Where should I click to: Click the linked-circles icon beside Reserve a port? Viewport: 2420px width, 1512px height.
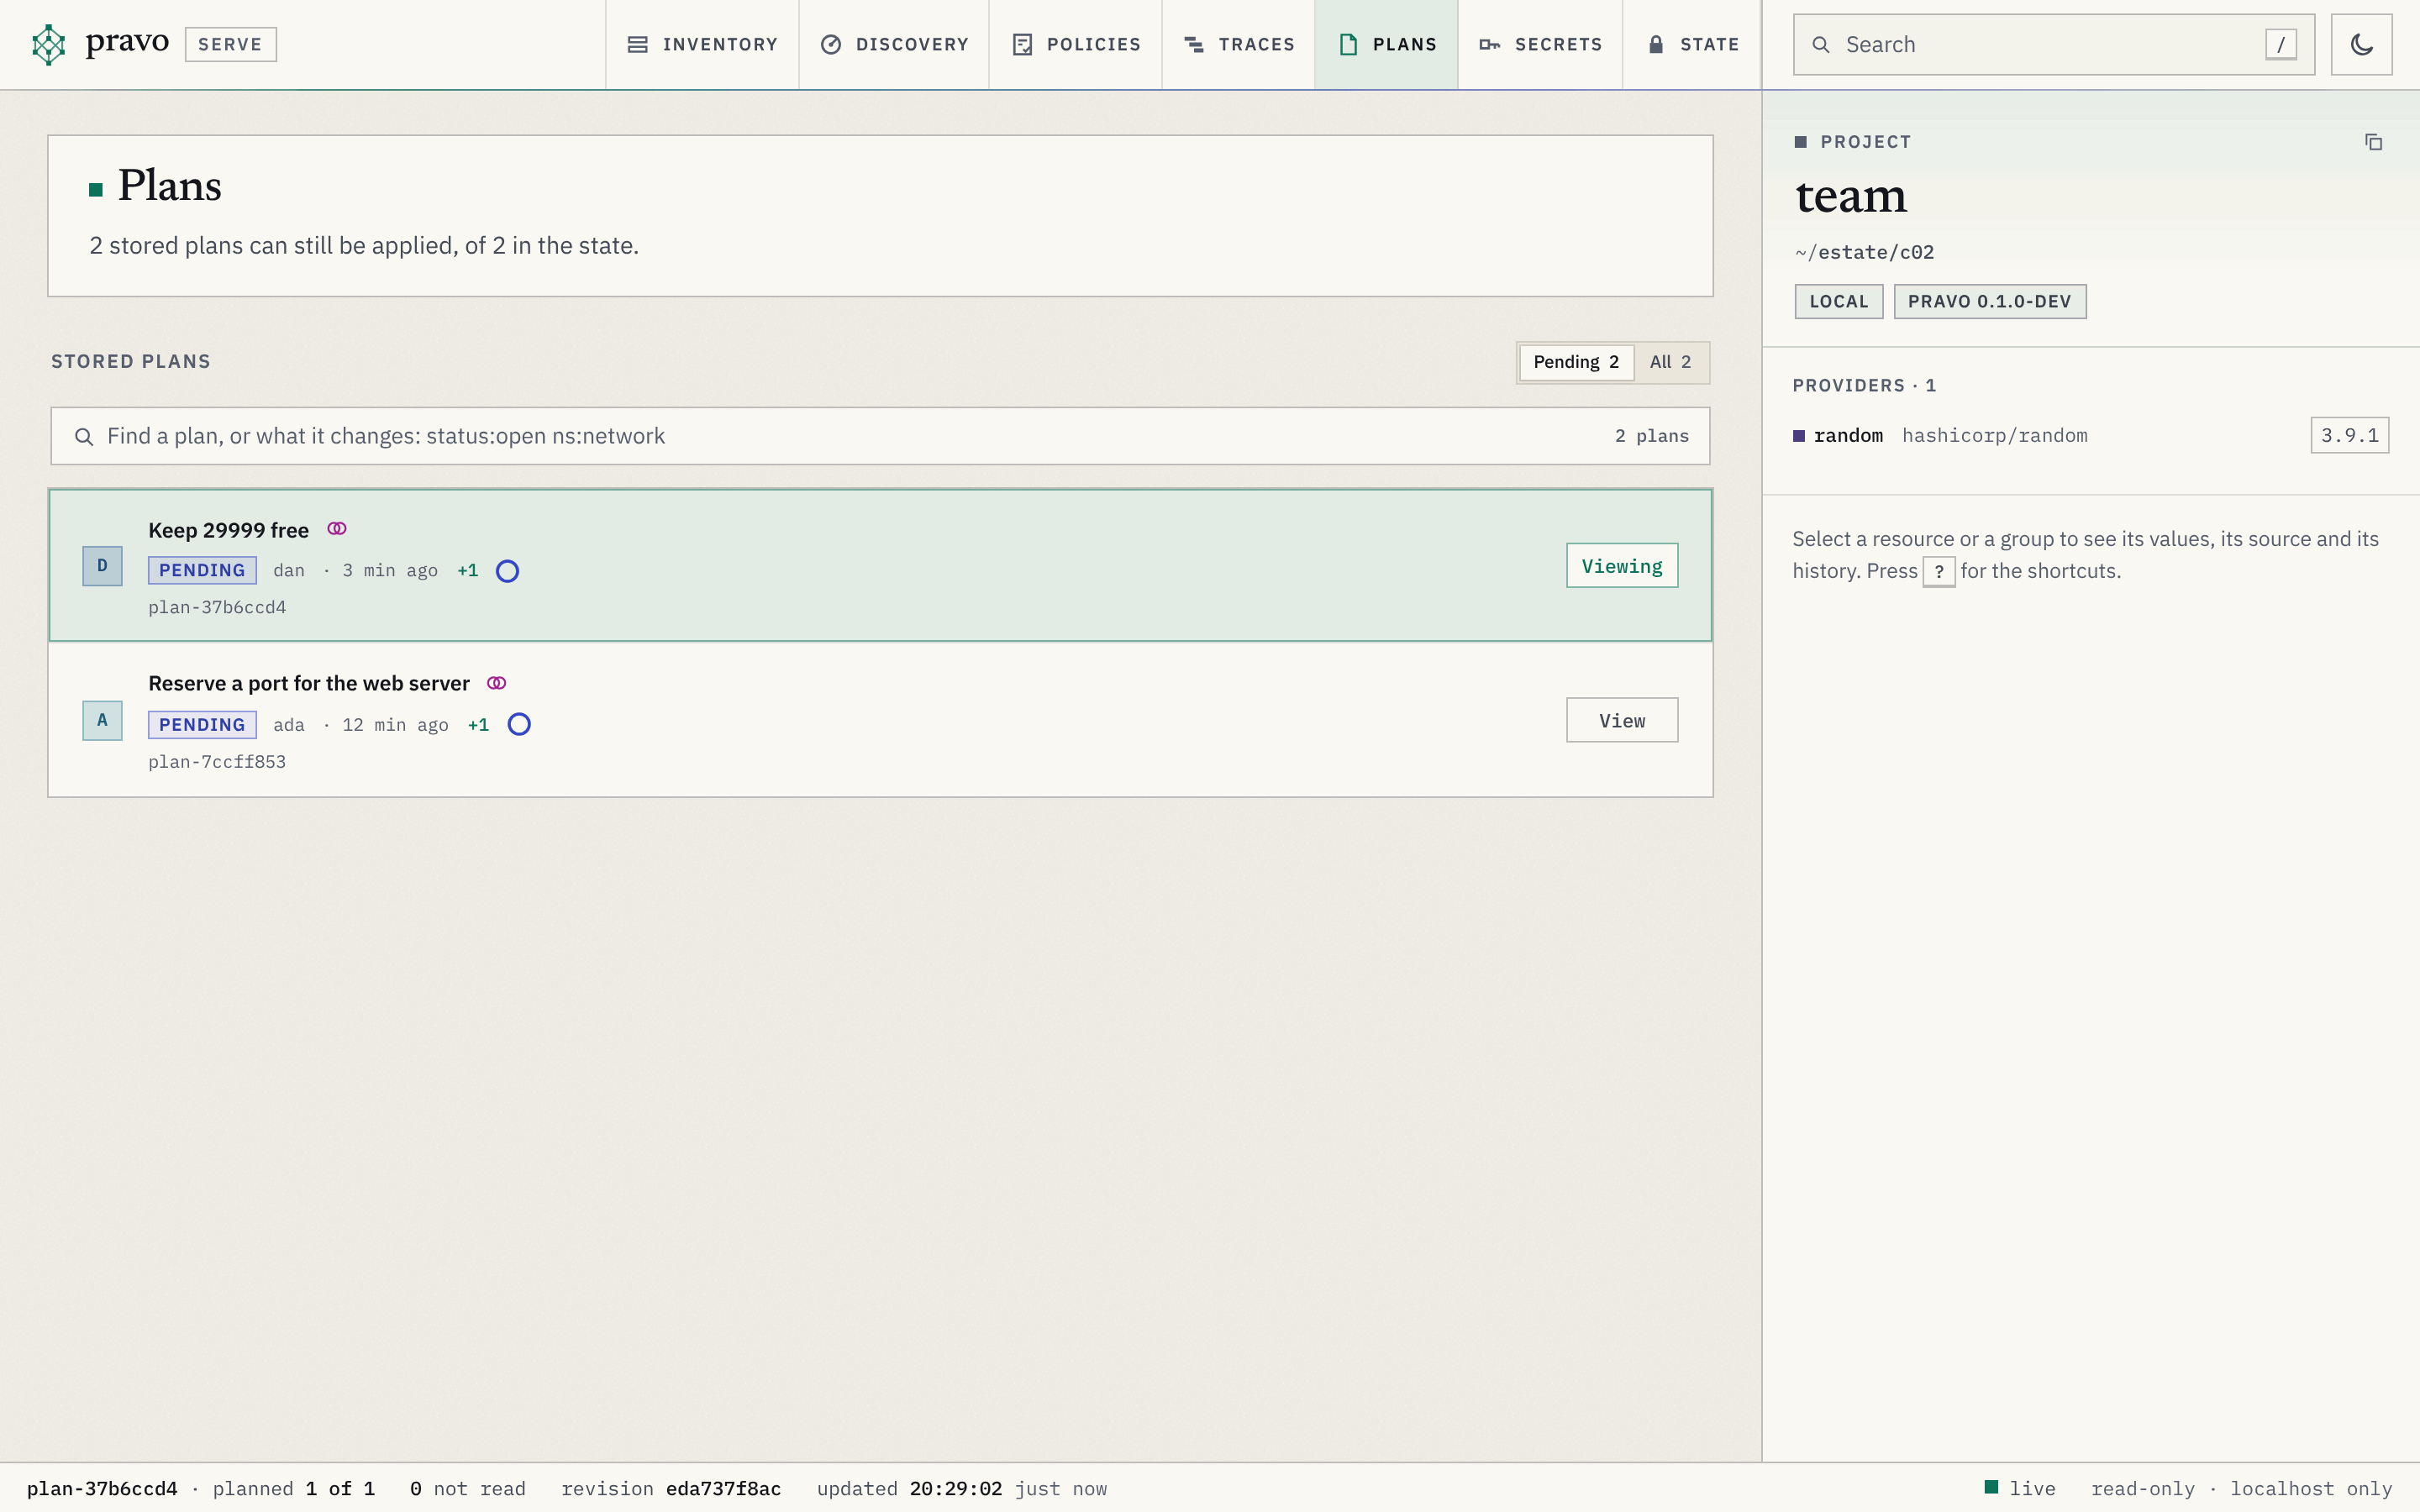[497, 683]
